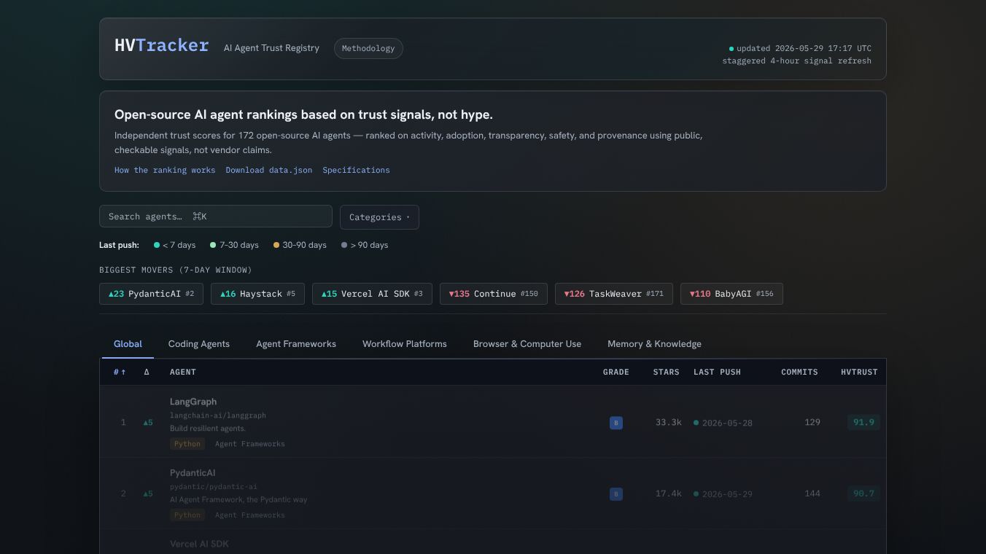
Task: Click the 144 commits value
Action: (x=812, y=493)
